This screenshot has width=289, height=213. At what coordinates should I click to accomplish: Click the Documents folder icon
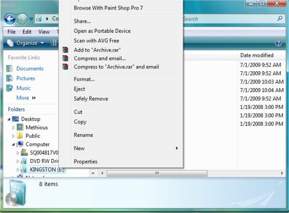(10, 68)
